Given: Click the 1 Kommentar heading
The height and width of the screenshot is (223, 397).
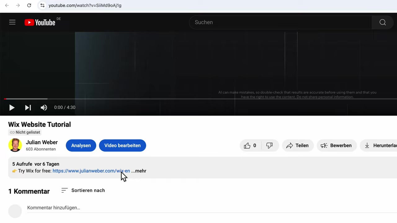Looking at the screenshot, I should tap(29, 191).
